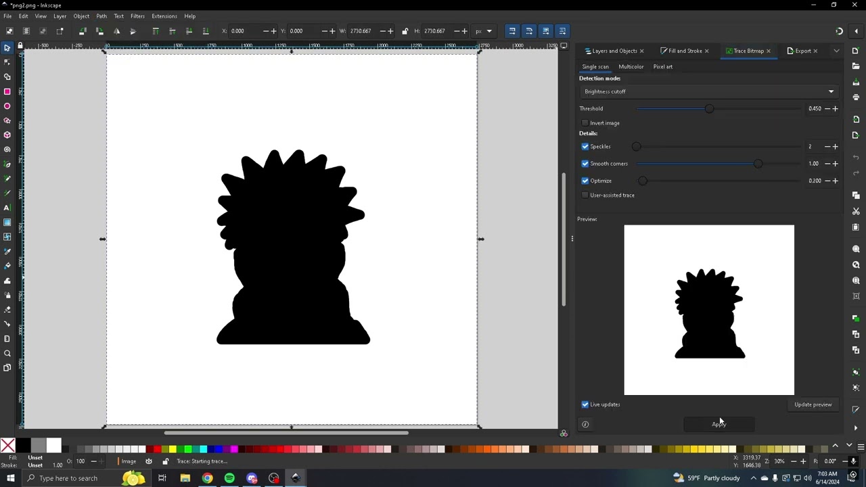866x487 pixels.
Task: Open the Extensions menu
Action: coord(164,16)
